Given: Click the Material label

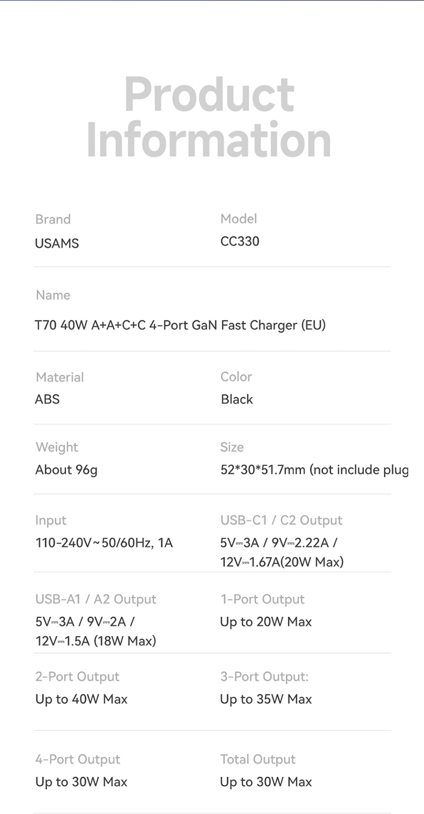Looking at the screenshot, I should pyautogui.click(x=59, y=377).
